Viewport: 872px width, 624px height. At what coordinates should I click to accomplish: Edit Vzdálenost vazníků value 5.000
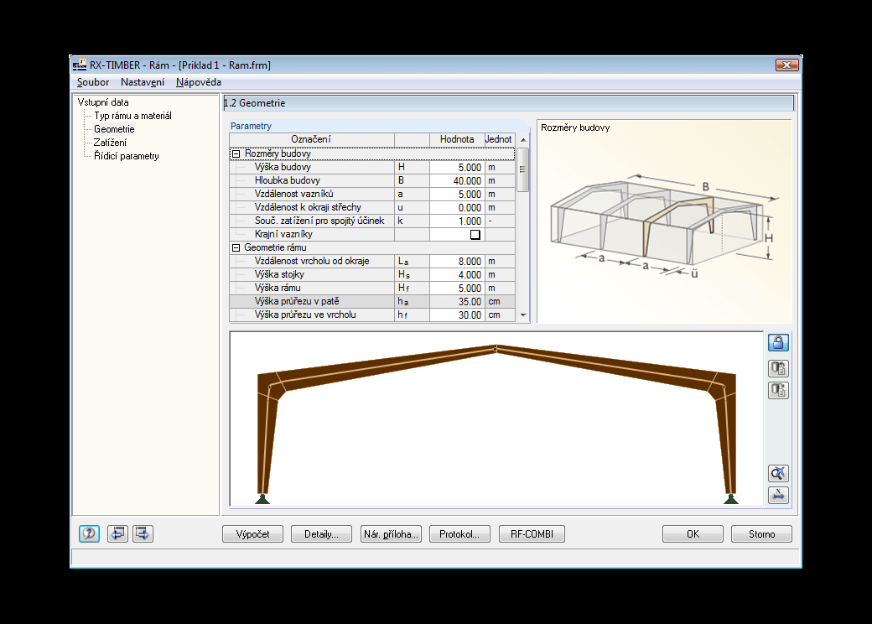pyautogui.click(x=457, y=194)
